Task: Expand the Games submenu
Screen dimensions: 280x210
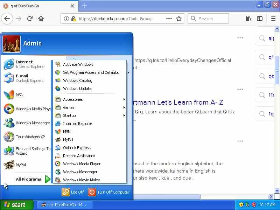Action: 90,107
